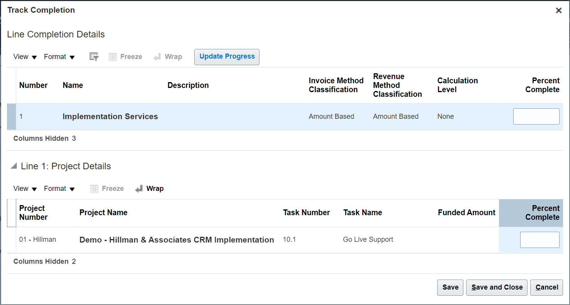Click the Percent Complete field for Go Live Support
Image resolution: width=570 pixels, height=305 pixels.
[x=540, y=239]
